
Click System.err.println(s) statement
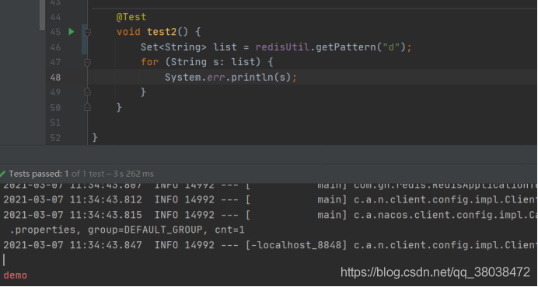tap(231, 78)
